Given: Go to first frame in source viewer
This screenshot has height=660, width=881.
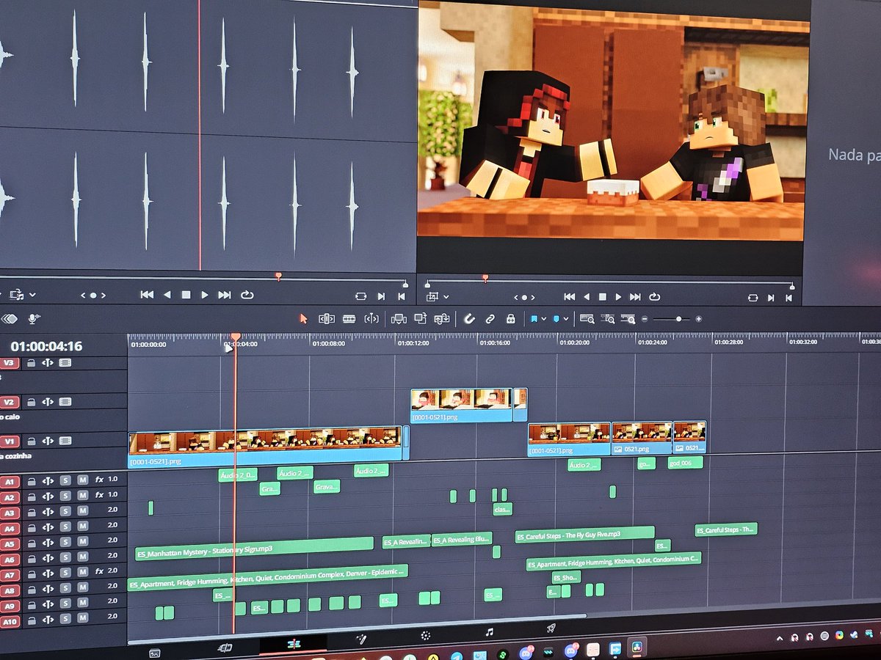Looking at the screenshot, I should pos(147,295).
